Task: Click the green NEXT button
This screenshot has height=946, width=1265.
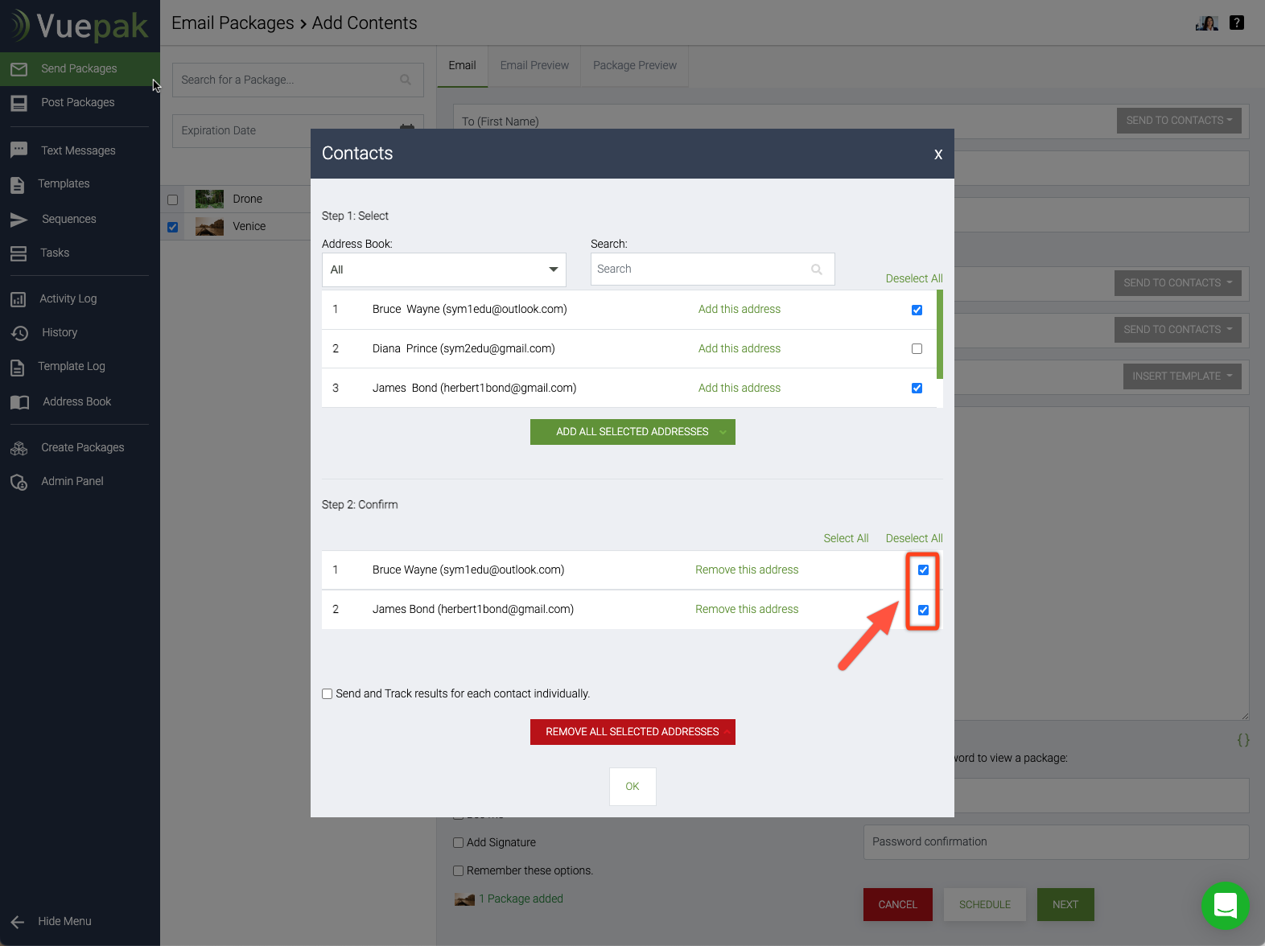Action: (1065, 904)
